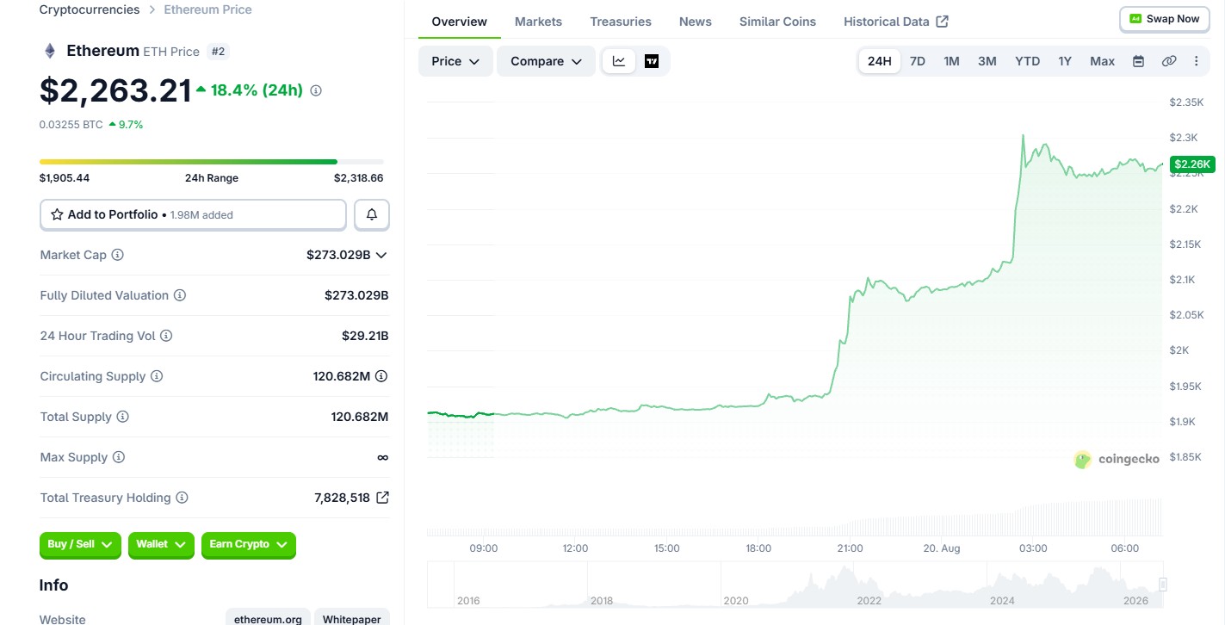Click the bell price alert icon

click(372, 214)
